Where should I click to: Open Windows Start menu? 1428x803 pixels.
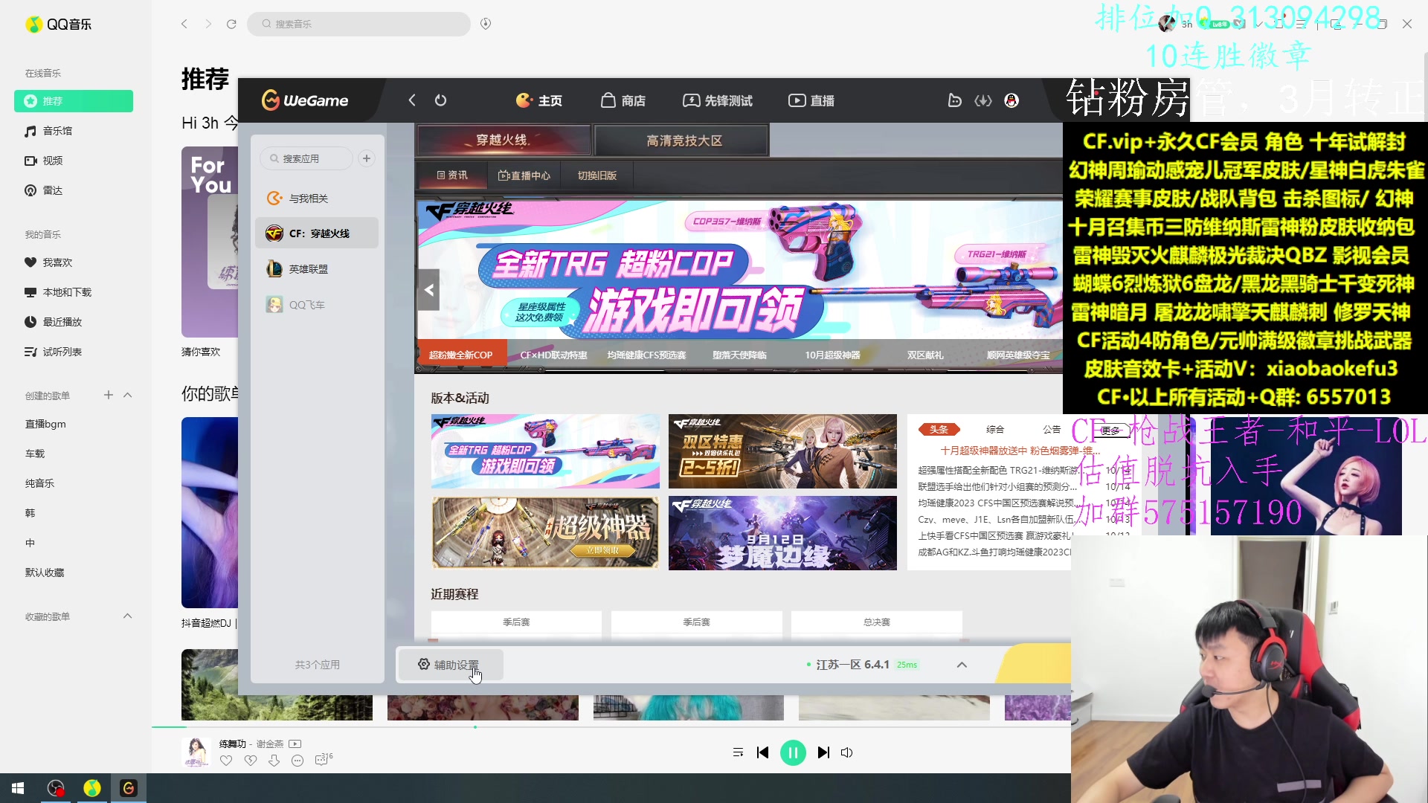point(18,788)
